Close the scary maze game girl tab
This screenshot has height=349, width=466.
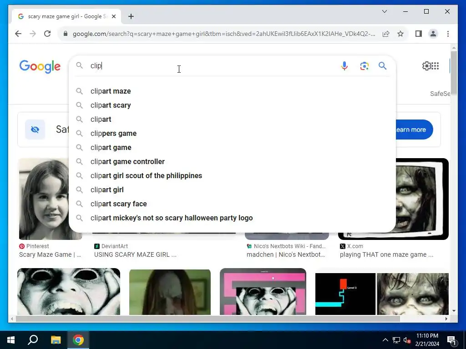coord(113,16)
